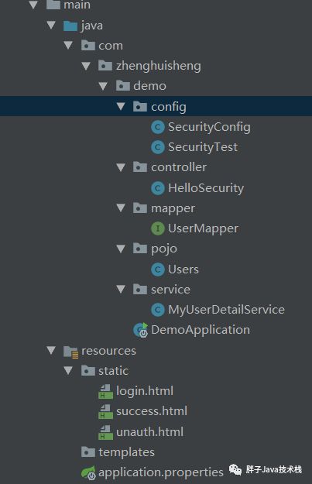Click the UserMapper interface icon
This screenshot has width=312, height=484.
pyautogui.click(x=158, y=228)
